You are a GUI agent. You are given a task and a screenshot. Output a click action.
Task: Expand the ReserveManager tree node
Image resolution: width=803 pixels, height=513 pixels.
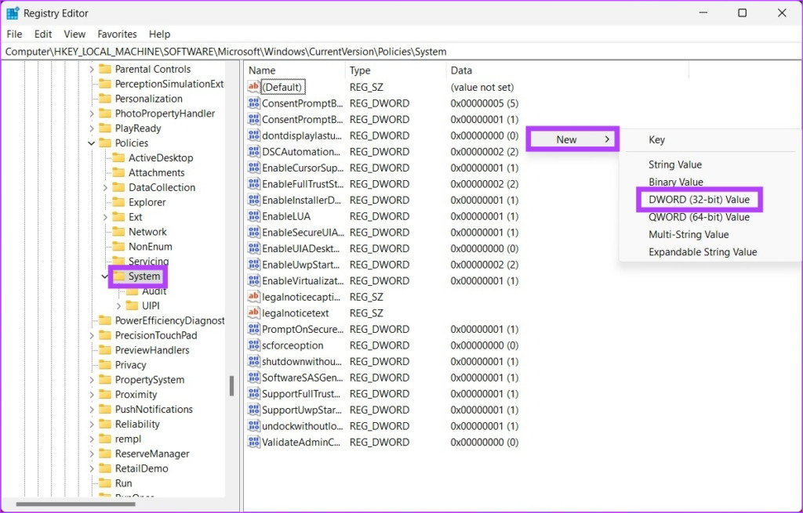92,453
